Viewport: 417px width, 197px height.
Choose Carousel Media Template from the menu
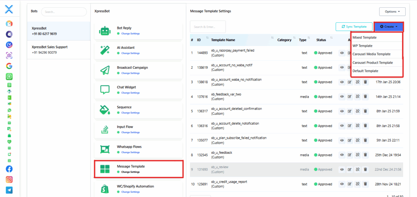(x=371, y=54)
